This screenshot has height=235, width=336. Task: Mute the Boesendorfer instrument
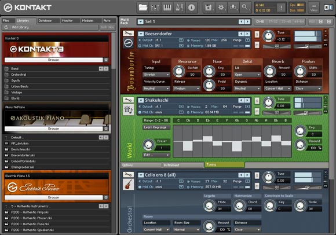[257, 45]
